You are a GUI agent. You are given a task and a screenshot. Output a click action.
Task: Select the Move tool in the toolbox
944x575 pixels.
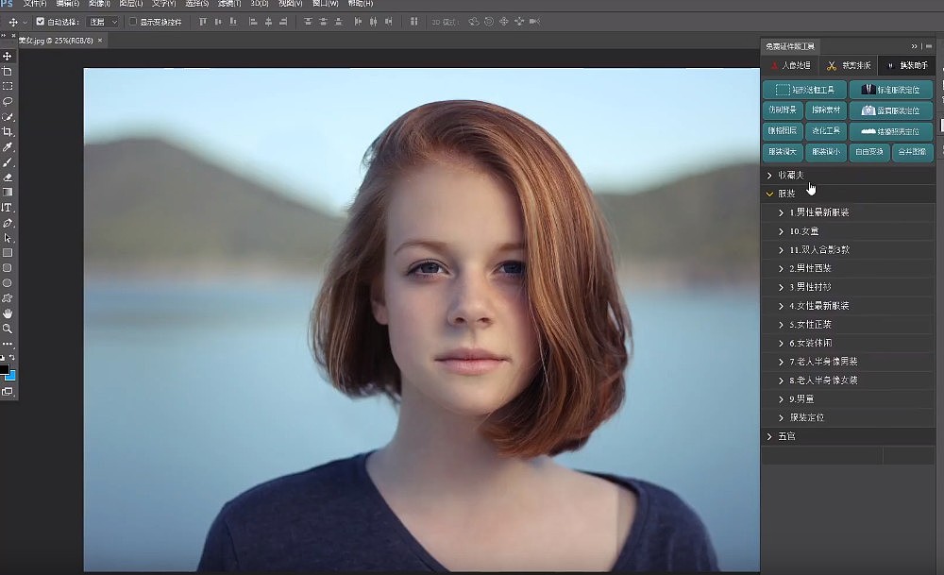click(8, 56)
